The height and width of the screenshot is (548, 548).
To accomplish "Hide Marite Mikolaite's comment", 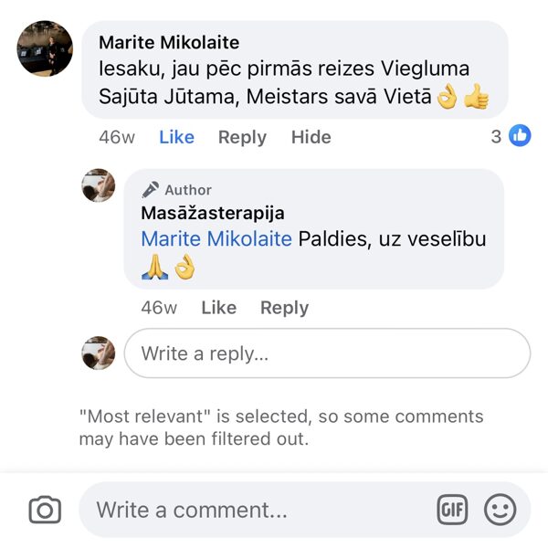I will click(x=311, y=137).
